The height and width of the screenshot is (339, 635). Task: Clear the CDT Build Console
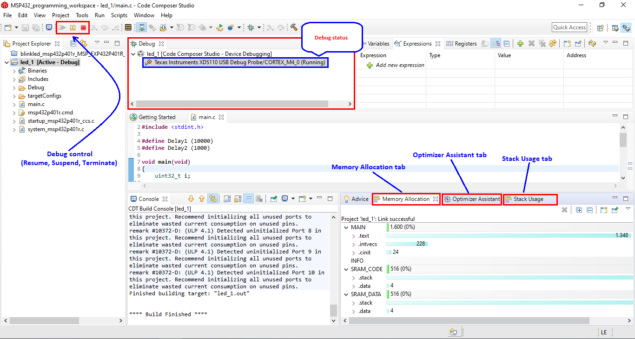[258, 199]
